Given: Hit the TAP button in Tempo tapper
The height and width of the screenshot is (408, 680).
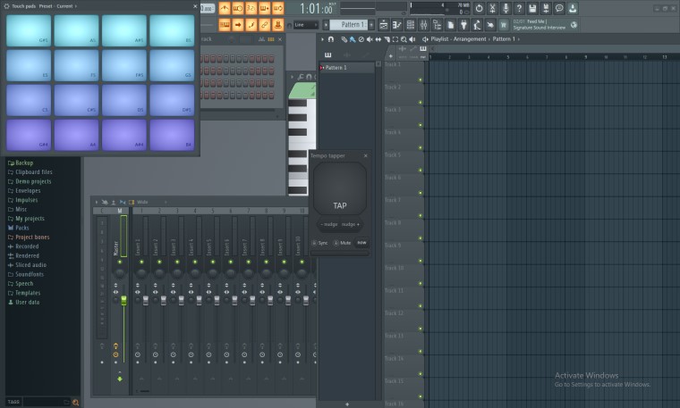Looking at the screenshot, I should pyautogui.click(x=340, y=188).
